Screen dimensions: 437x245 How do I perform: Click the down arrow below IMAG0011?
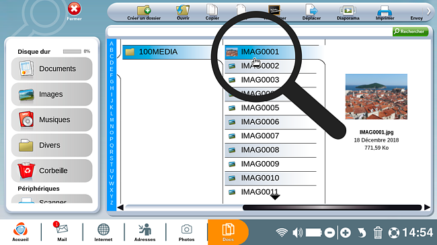tap(275, 197)
